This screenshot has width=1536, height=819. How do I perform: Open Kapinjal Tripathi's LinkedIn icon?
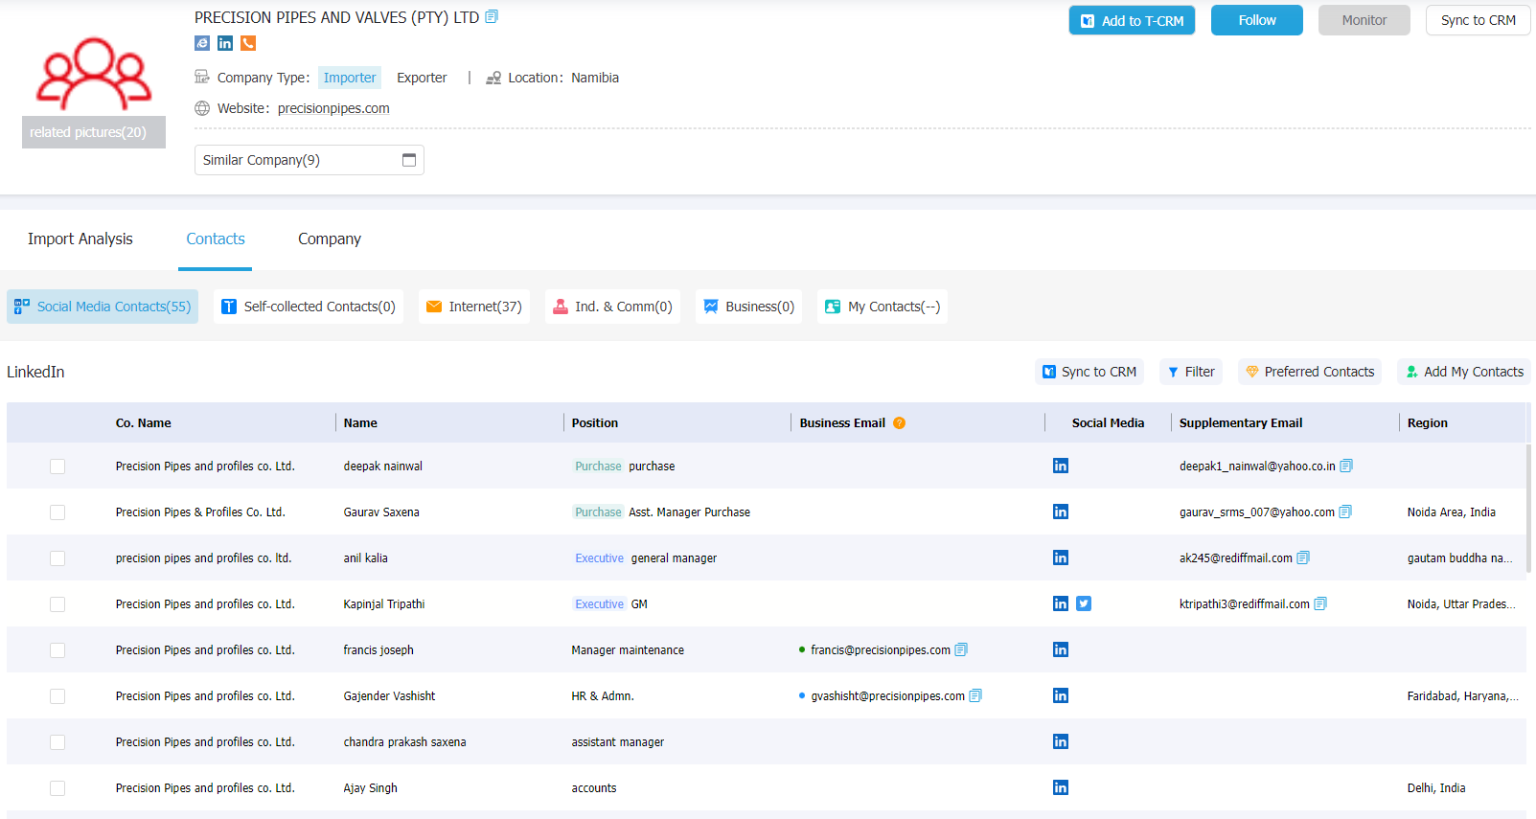point(1061,603)
